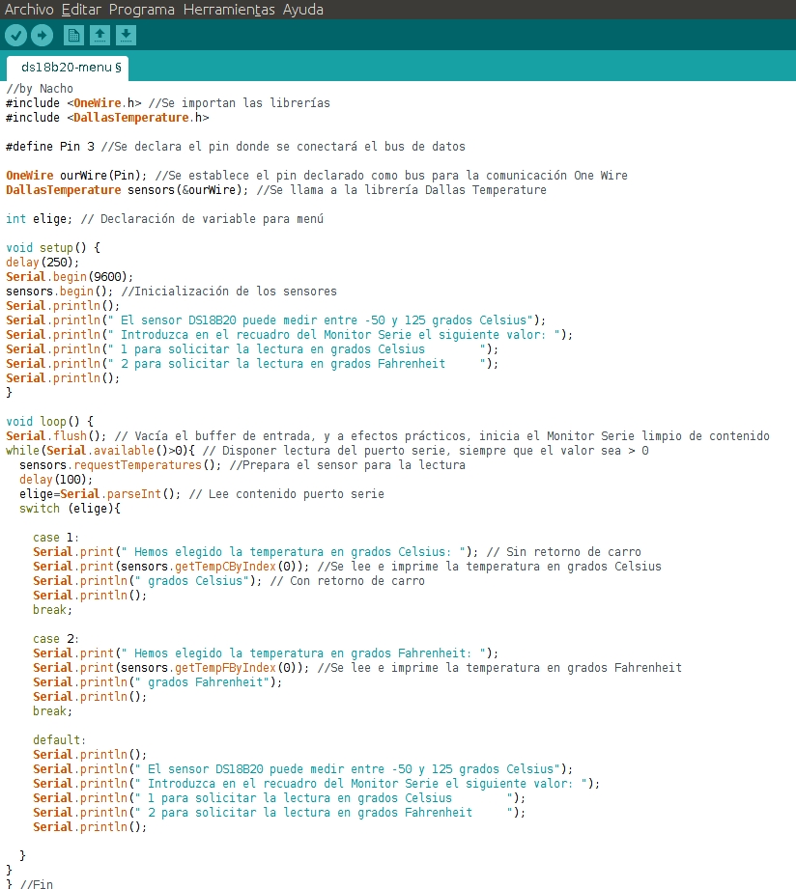Click the 'sensors.getTempCByIndex(0)' print line
The height and width of the screenshot is (889, 796).
[347, 566]
